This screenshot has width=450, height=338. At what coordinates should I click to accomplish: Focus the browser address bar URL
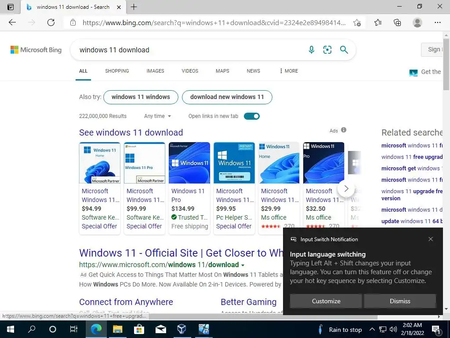[x=214, y=22]
